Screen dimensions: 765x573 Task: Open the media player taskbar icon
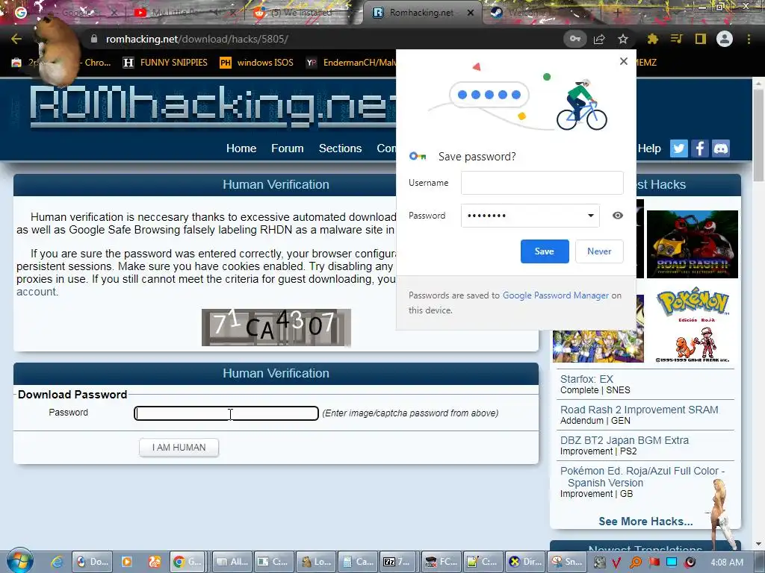[126, 562]
